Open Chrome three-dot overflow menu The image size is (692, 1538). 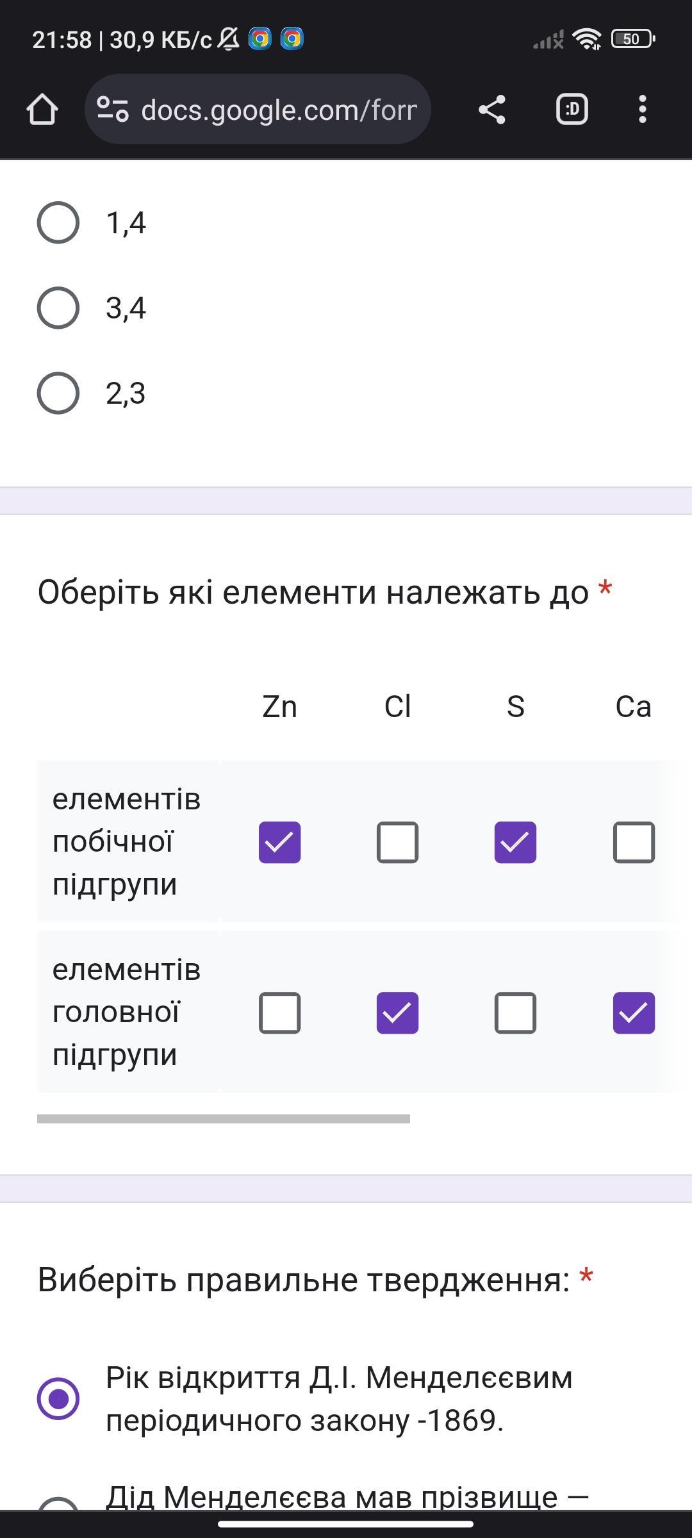[x=643, y=110]
